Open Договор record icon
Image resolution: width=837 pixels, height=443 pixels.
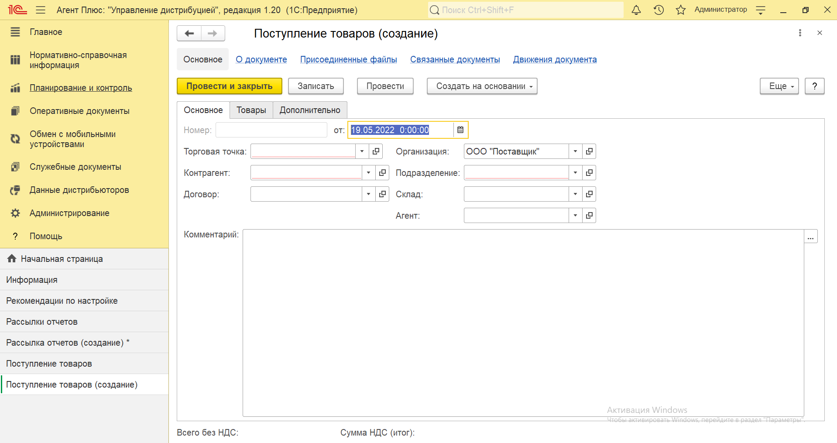pos(382,194)
